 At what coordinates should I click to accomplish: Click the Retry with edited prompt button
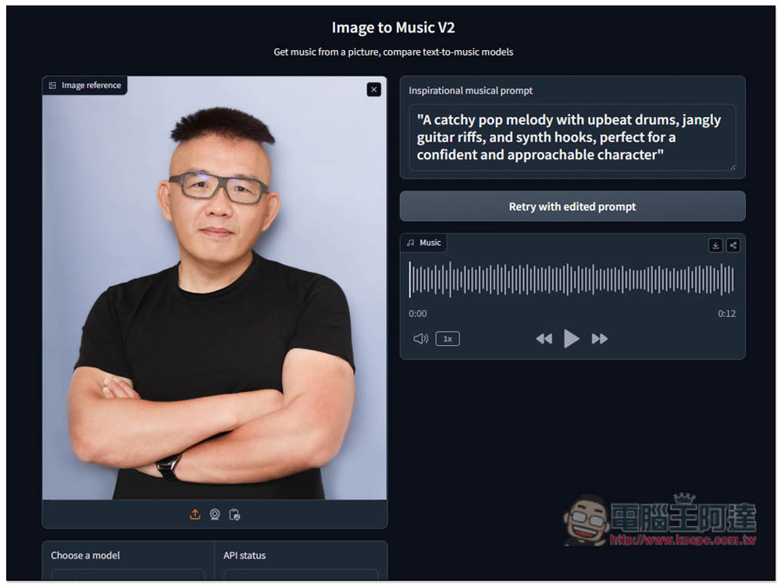[x=572, y=207]
